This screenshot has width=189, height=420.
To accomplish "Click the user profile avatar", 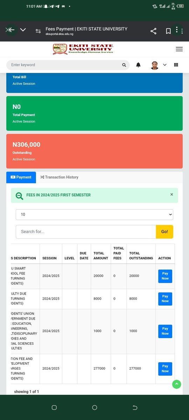I will click(x=154, y=65).
